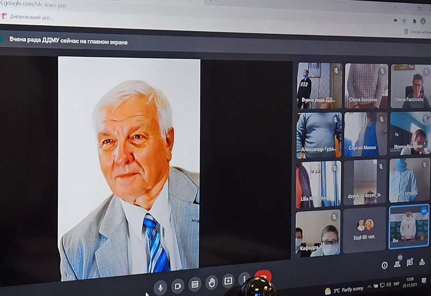Expand the system tray hidden icons arrow
This screenshot has height=296, width=431.
coord(371,286)
